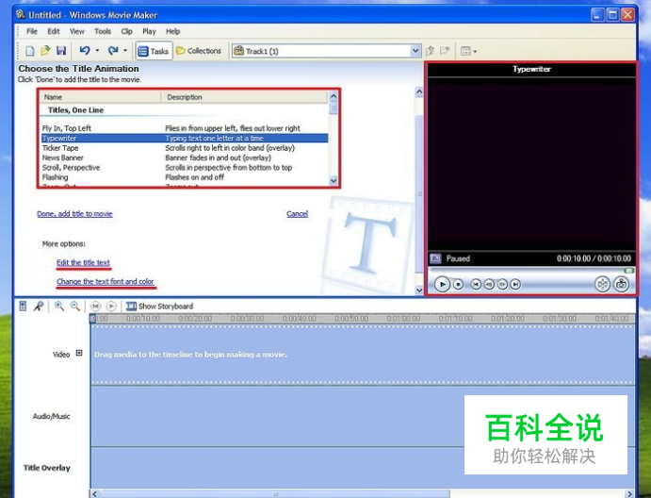Click the Audio/Music track label
This screenshot has height=498, width=651.
click(51, 416)
